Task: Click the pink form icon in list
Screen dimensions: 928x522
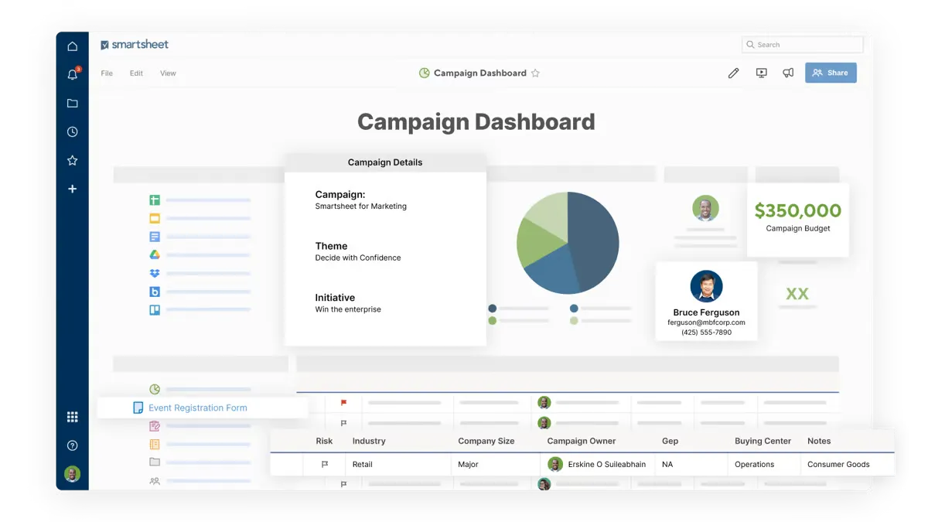Action: (154, 426)
